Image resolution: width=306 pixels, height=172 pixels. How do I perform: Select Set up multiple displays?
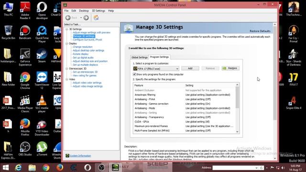(x=85, y=65)
